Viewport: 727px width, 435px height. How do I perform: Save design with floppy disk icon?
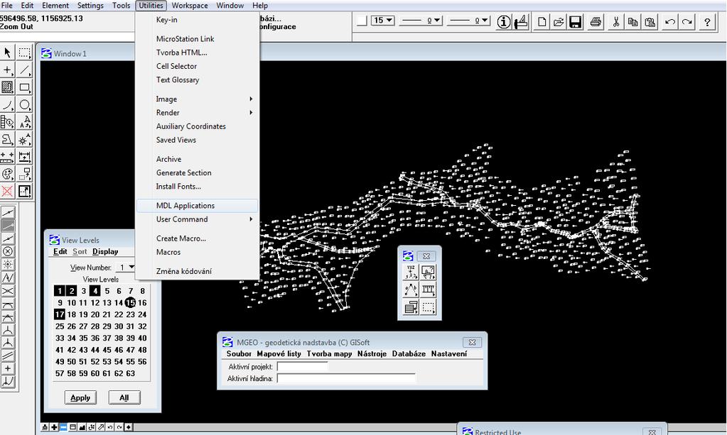point(576,22)
